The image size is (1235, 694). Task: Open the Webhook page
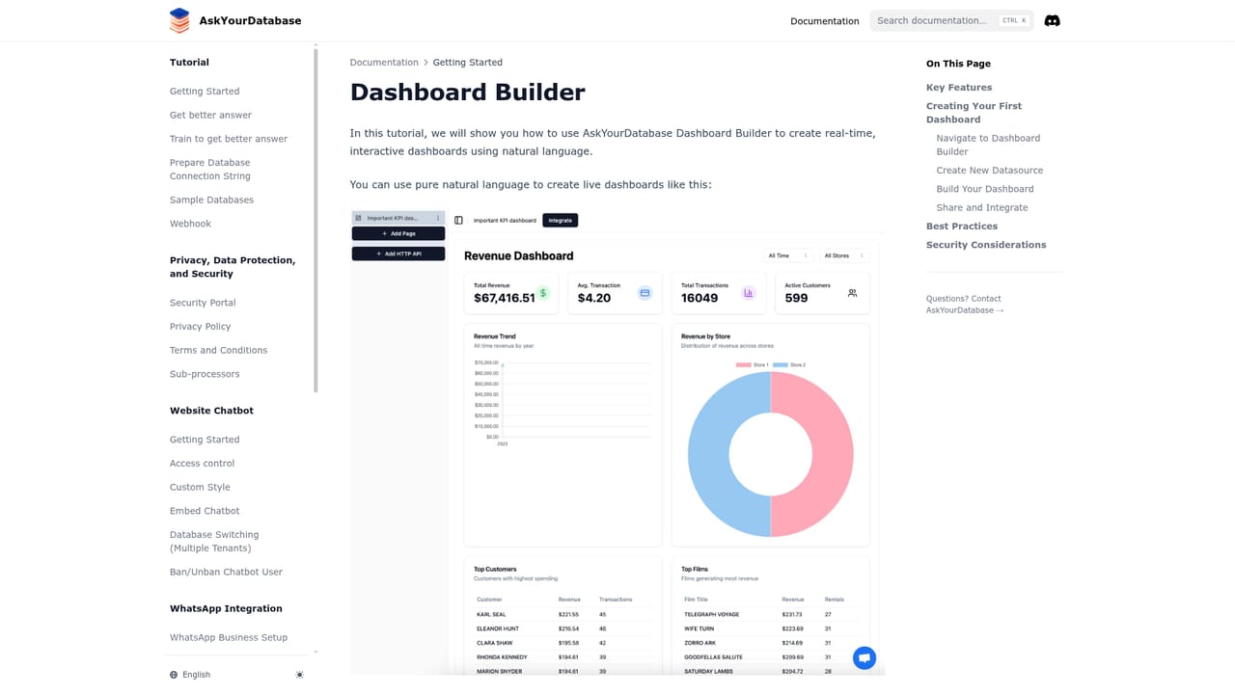coord(190,224)
